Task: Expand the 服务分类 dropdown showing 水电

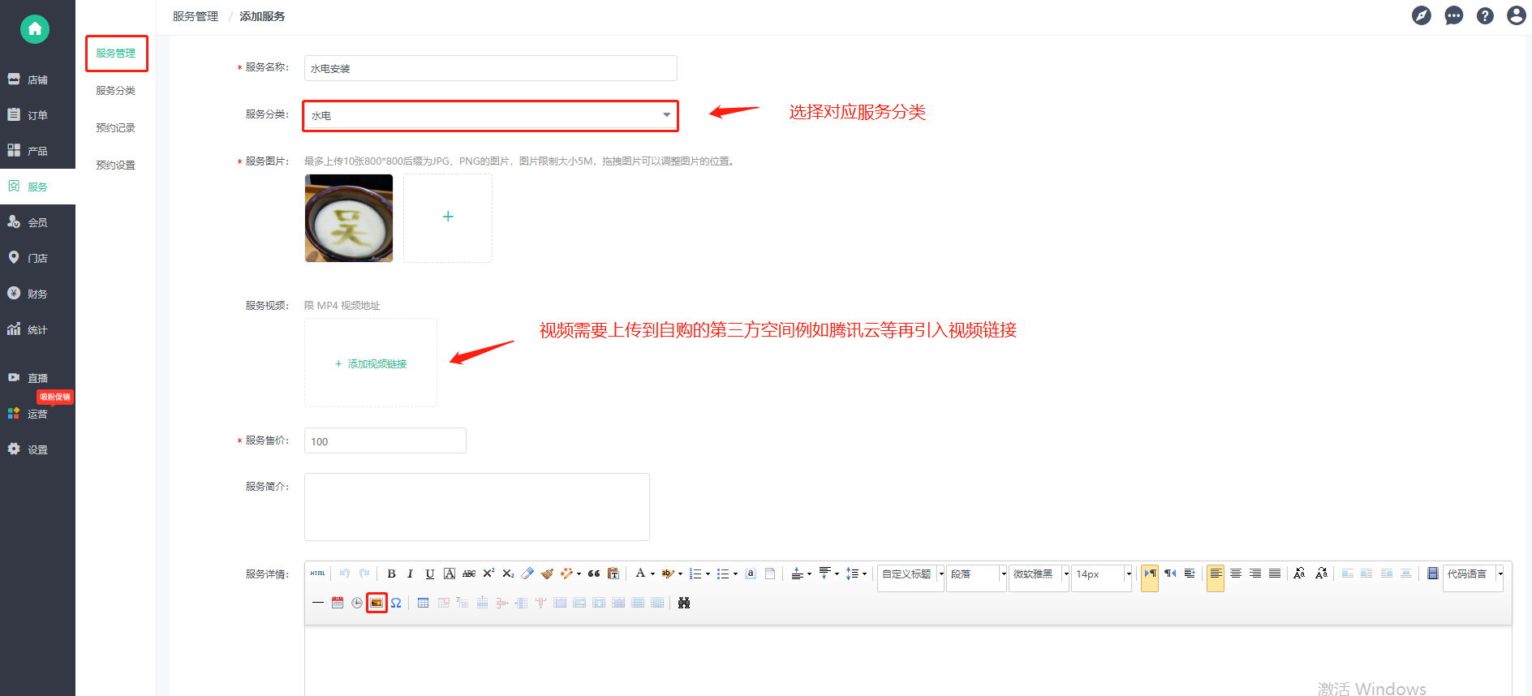Action: 490,115
